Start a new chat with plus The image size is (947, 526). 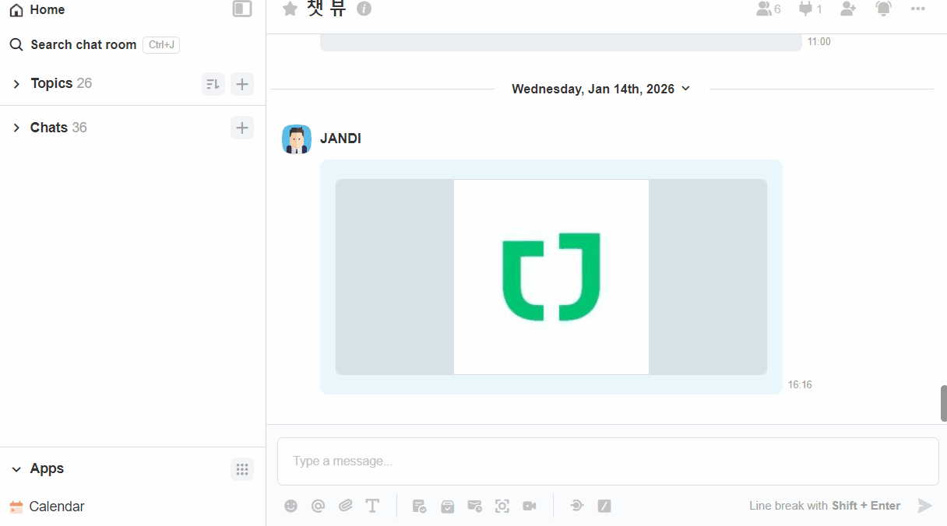(242, 128)
